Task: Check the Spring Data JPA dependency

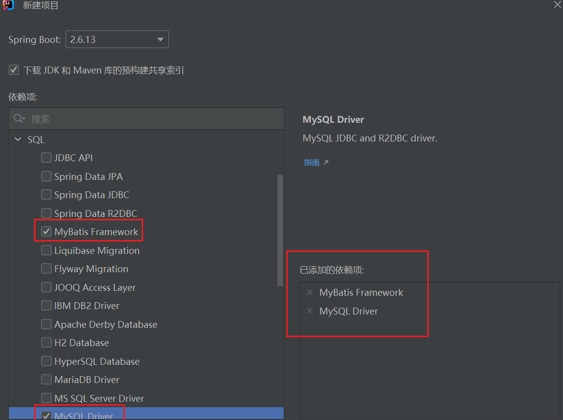Action: (x=46, y=176)
